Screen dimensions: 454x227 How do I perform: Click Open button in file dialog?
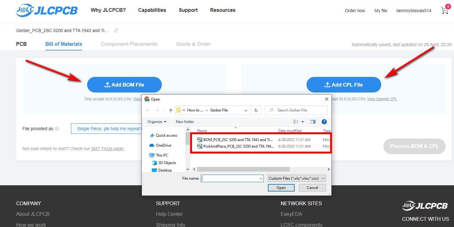click(281, 188)
